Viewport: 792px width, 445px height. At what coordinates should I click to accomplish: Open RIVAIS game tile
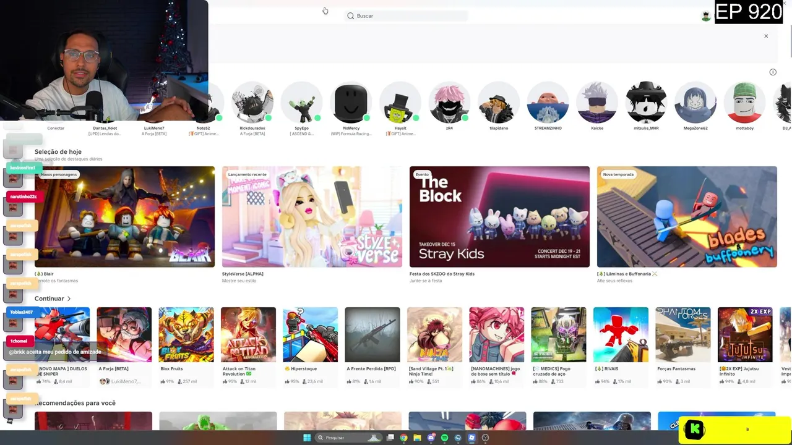coord(621,334)
